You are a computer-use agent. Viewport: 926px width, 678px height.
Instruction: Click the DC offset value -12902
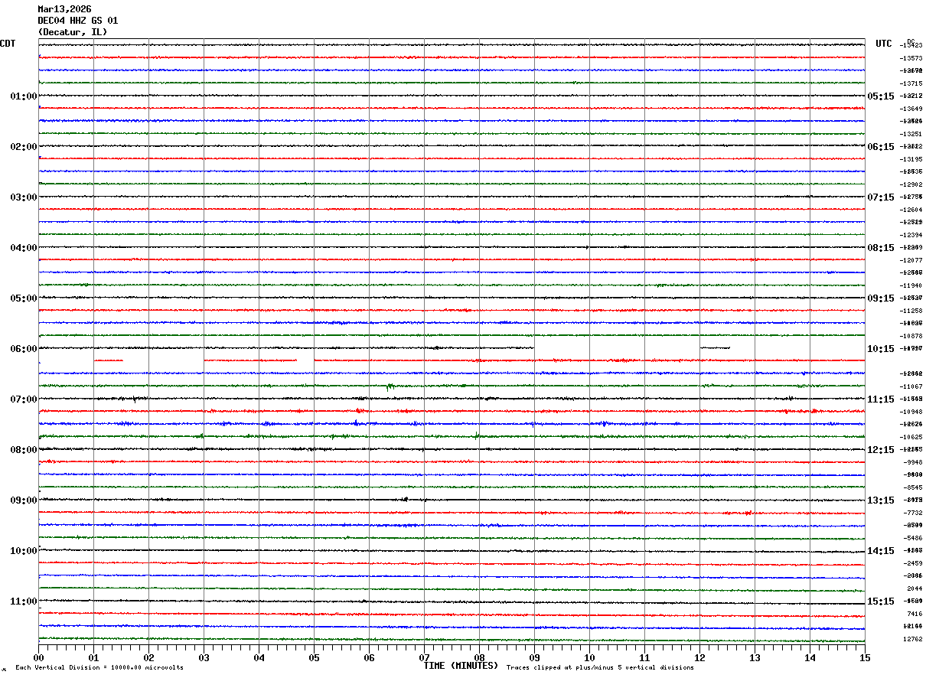tap(911, 184)
